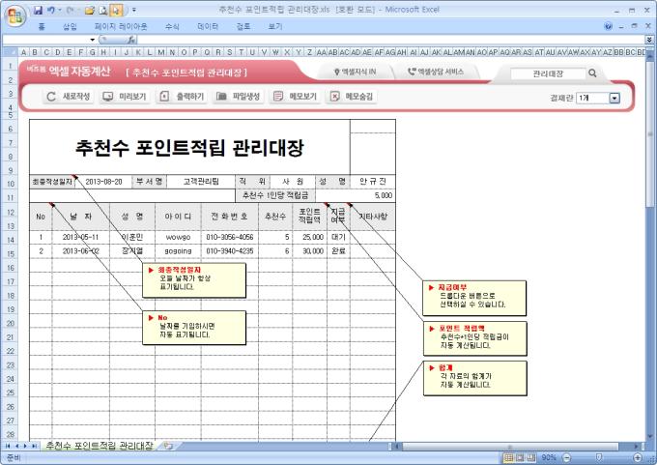
Task: Open the Office button menu
Action: point(15,15)
